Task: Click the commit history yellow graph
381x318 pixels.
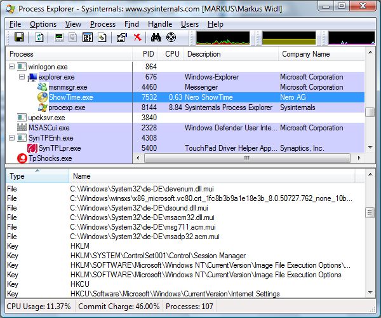Action: pyautogui.click(x=289, y=38)
